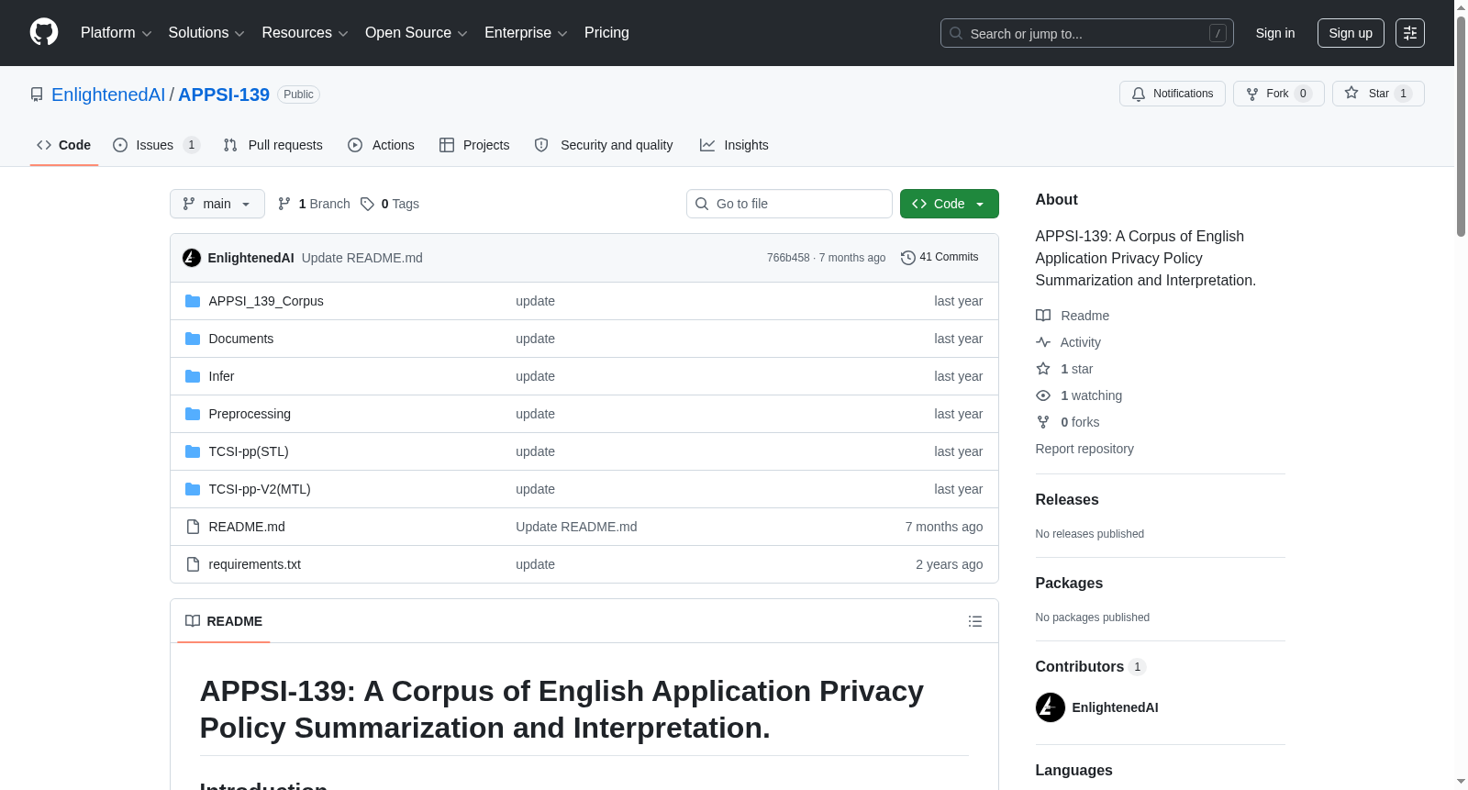1468x790 pixels.
Task: Click the Documents folder icon
Action: pyautogui.click(x=193, y=339)
